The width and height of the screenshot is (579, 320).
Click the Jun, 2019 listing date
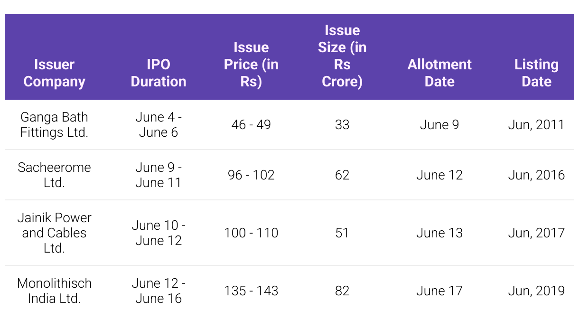tap(536, 291)
